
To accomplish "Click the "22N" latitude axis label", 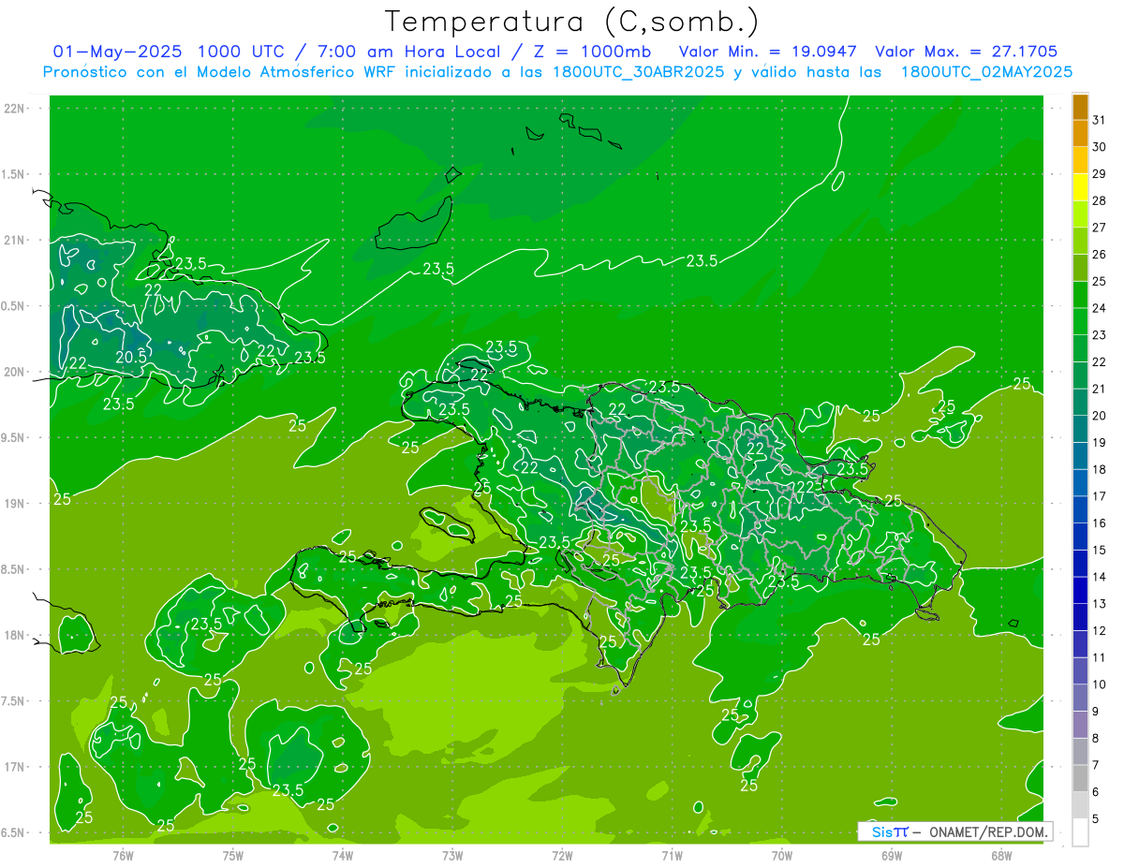I will click(16, 109).
